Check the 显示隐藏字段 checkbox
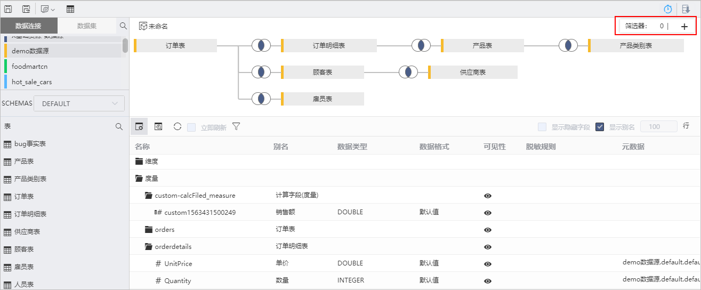The height and width of the screenshot is (290, 701). coord(542,127)
